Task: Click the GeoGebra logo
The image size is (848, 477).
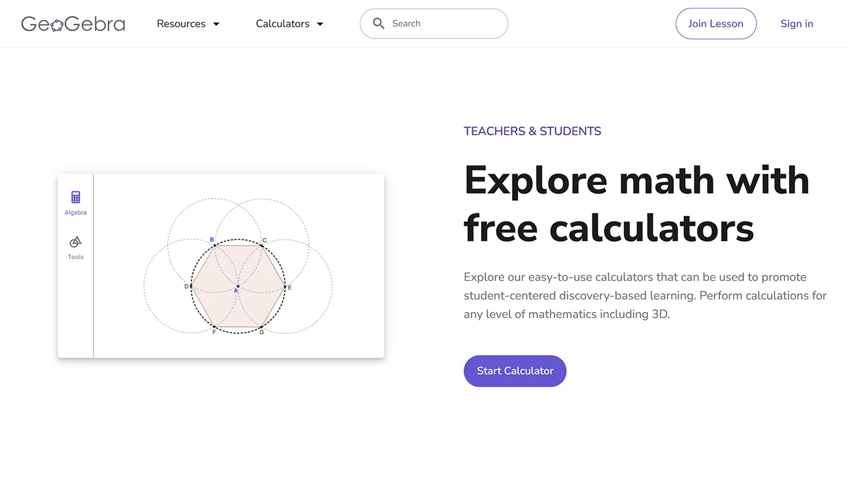Action: tap(73, 24)
